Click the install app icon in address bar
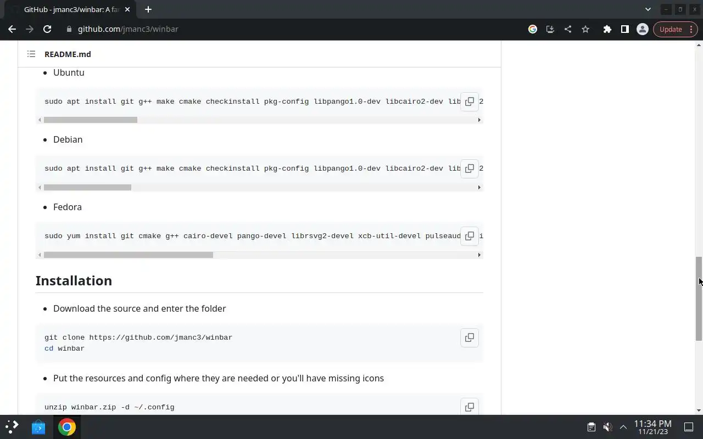 click(x=550, y=29)
